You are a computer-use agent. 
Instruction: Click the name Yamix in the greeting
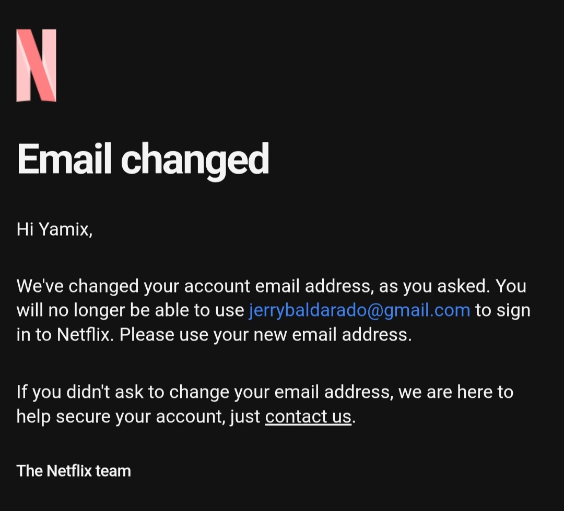pos(65,229)
